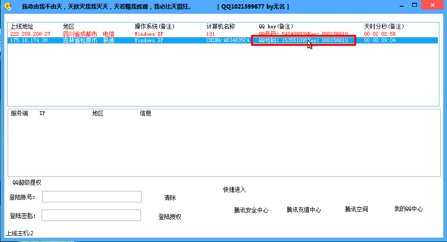Click the uptime value 00:02:02:56
The width and height of the screenshot is (447, 242).
pyautogui.click(x=380, y=34)
